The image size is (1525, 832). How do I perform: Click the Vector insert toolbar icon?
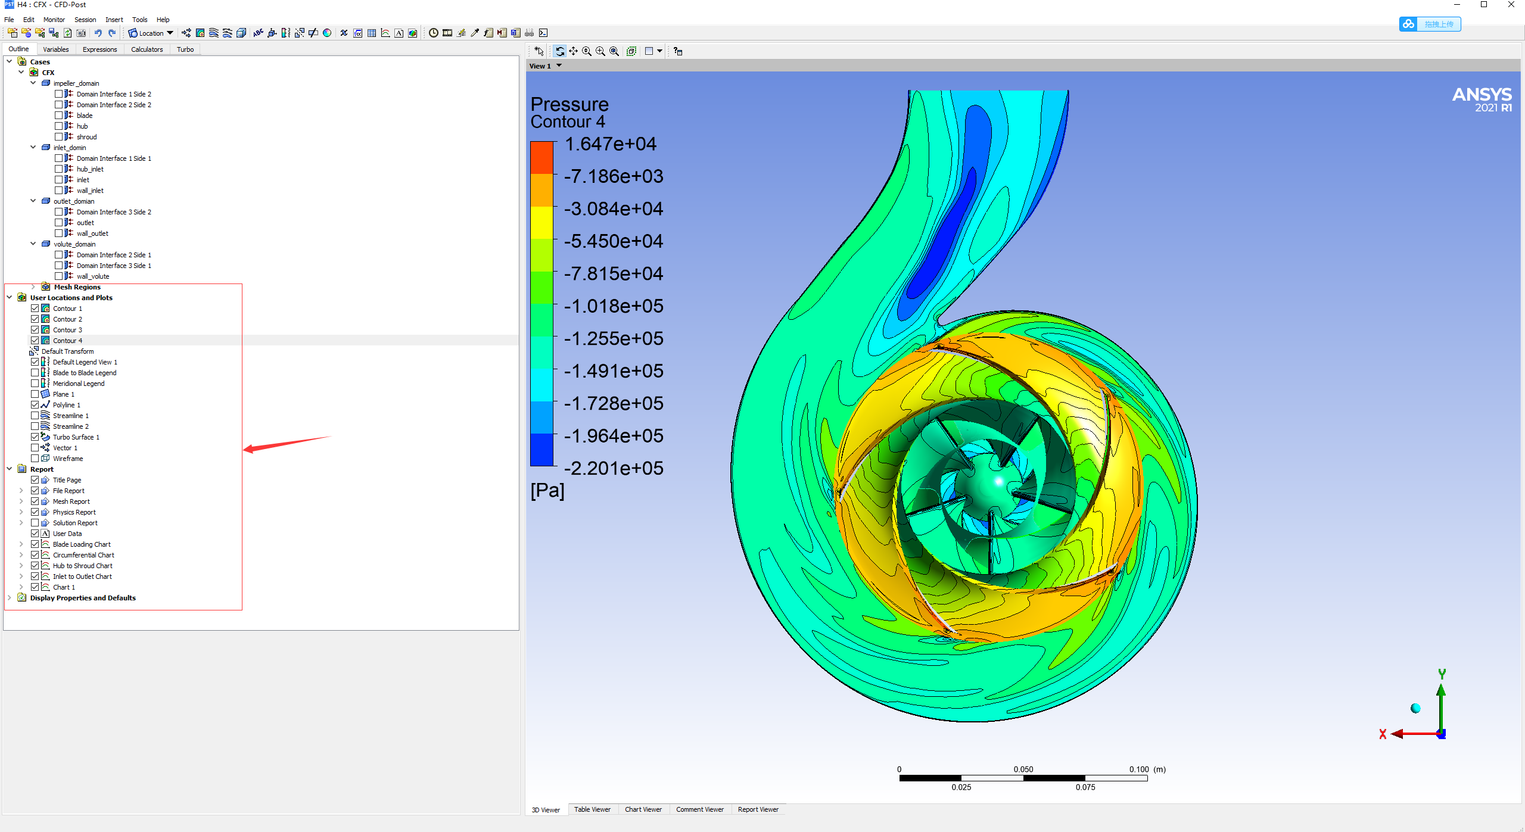tap(186, 33)
